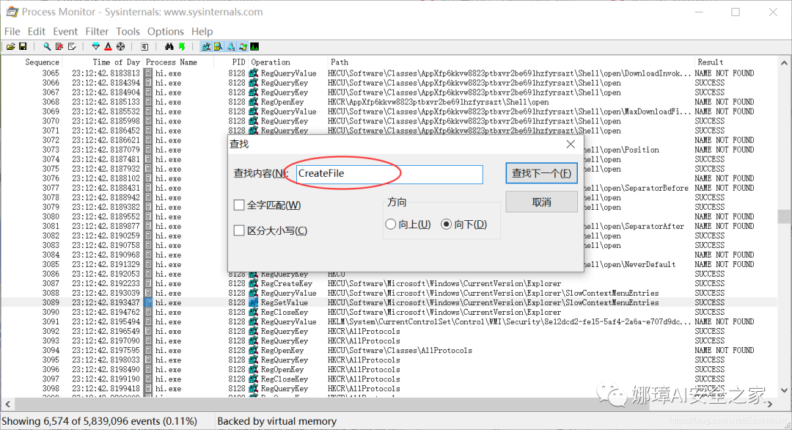792x430 pixels.
Task: Click the Show Process Tree icon
Action: point(145,46)
